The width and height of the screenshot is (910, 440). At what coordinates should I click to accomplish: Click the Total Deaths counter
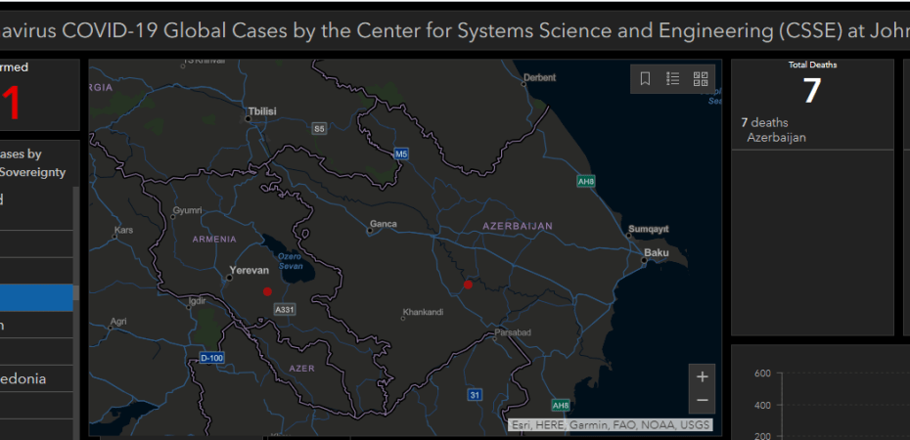click(x=812, y=88)
